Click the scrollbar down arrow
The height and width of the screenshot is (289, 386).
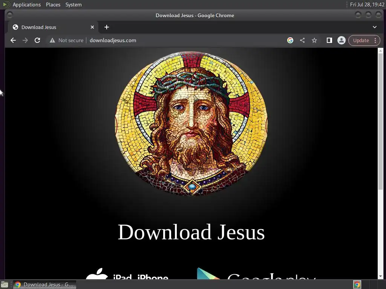380,277
